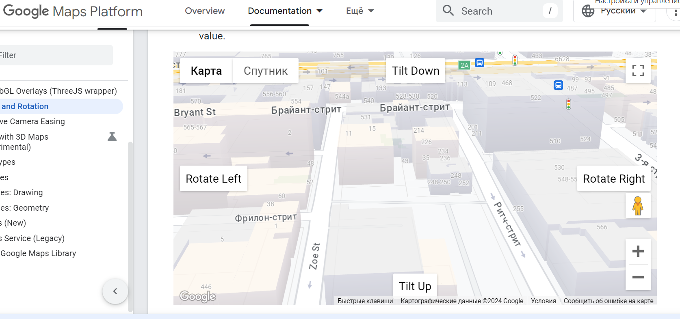680x319 pixels.
Task: Open Google Maps Library sidebar item
Action: pos(38,253)
